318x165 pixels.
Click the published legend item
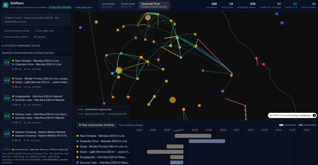click(x=287, y=125)
